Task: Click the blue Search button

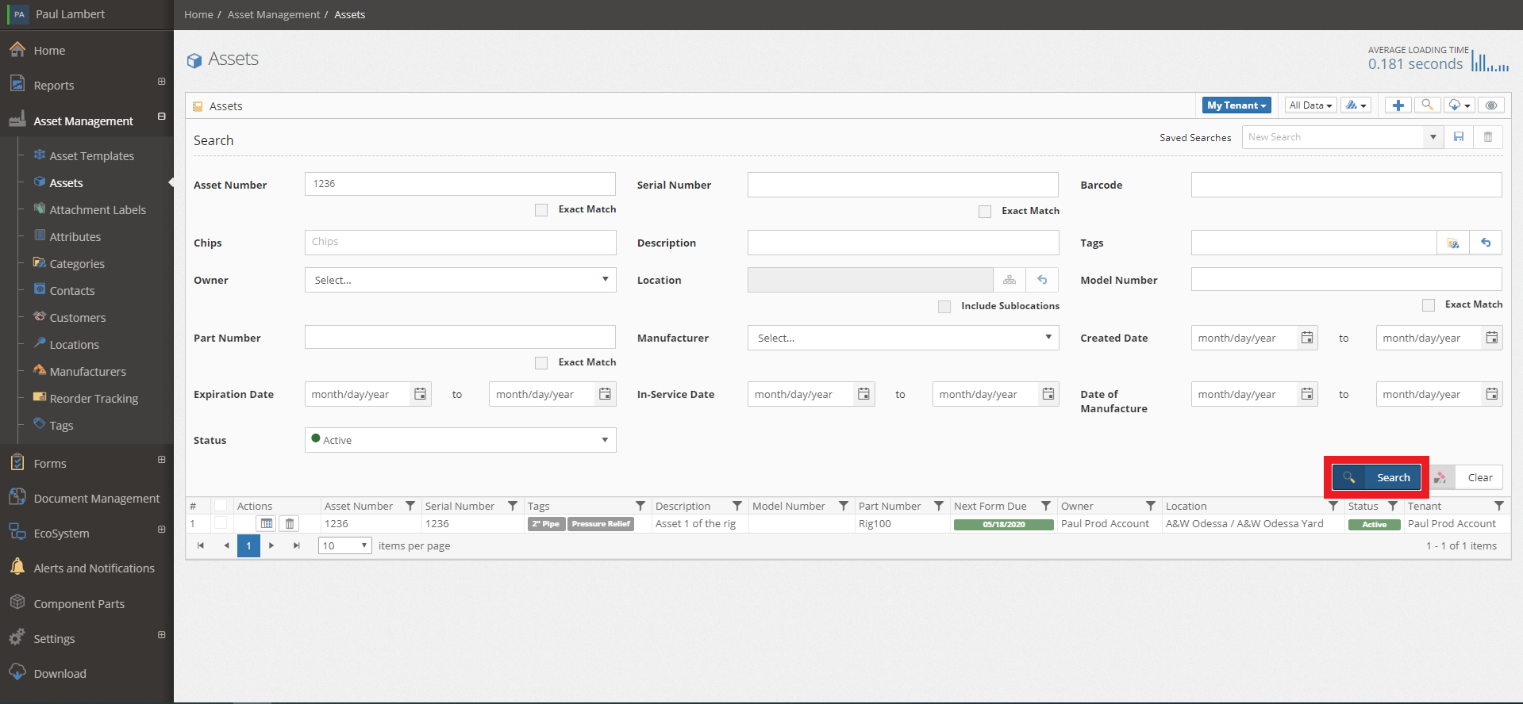Action: click(x=1376, y=477)
